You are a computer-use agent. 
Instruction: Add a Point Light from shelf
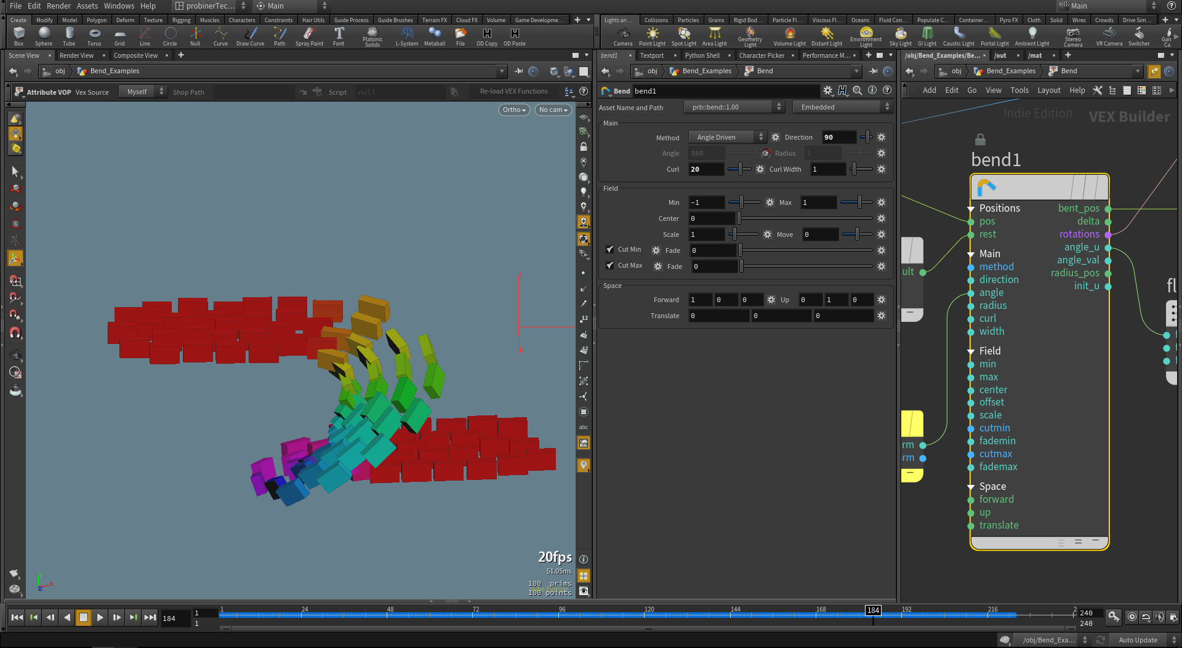(x=652, y=36)
